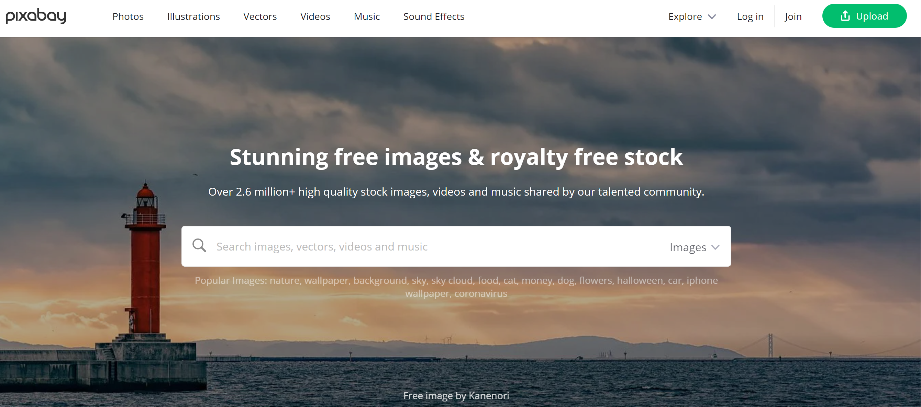Image resolution: width=921 pixels, height=407 pixels.
Task: Navigate to Videos
Action: pyautogui.click(x=315, y=16)
